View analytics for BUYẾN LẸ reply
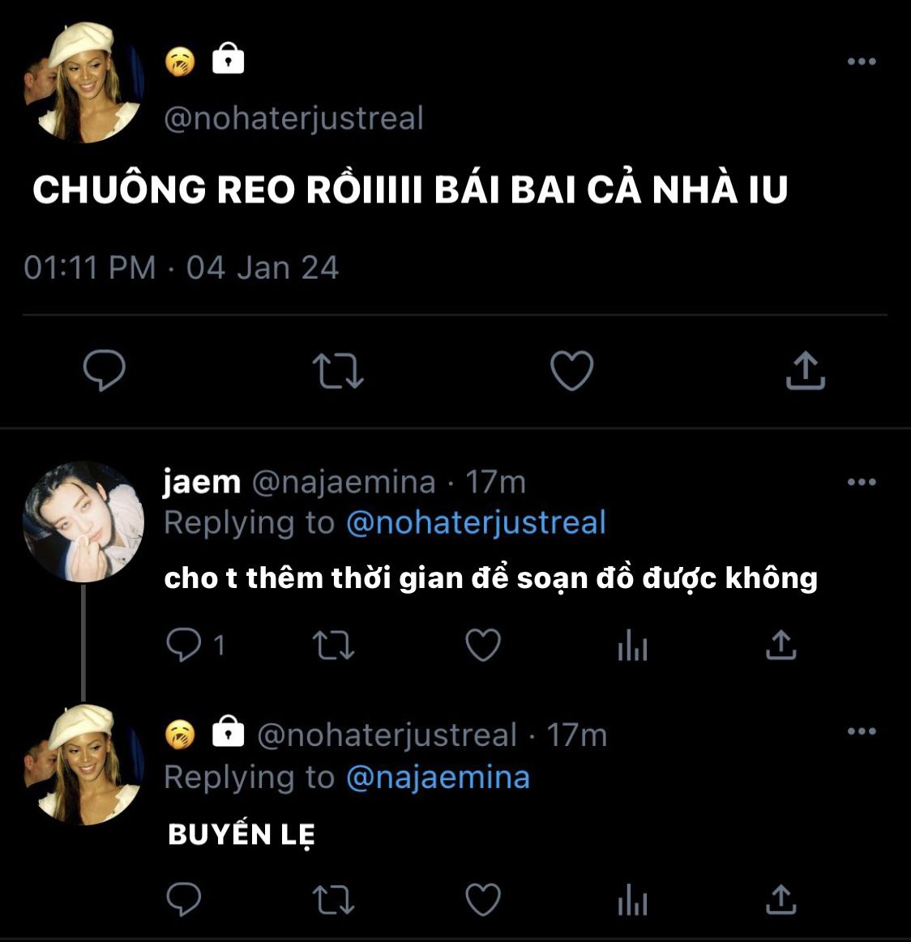The image size is (911, 942). (632, 899)
